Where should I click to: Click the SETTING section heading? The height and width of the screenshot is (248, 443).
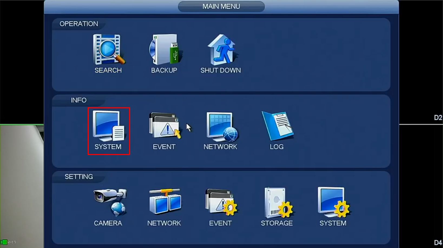79,177
